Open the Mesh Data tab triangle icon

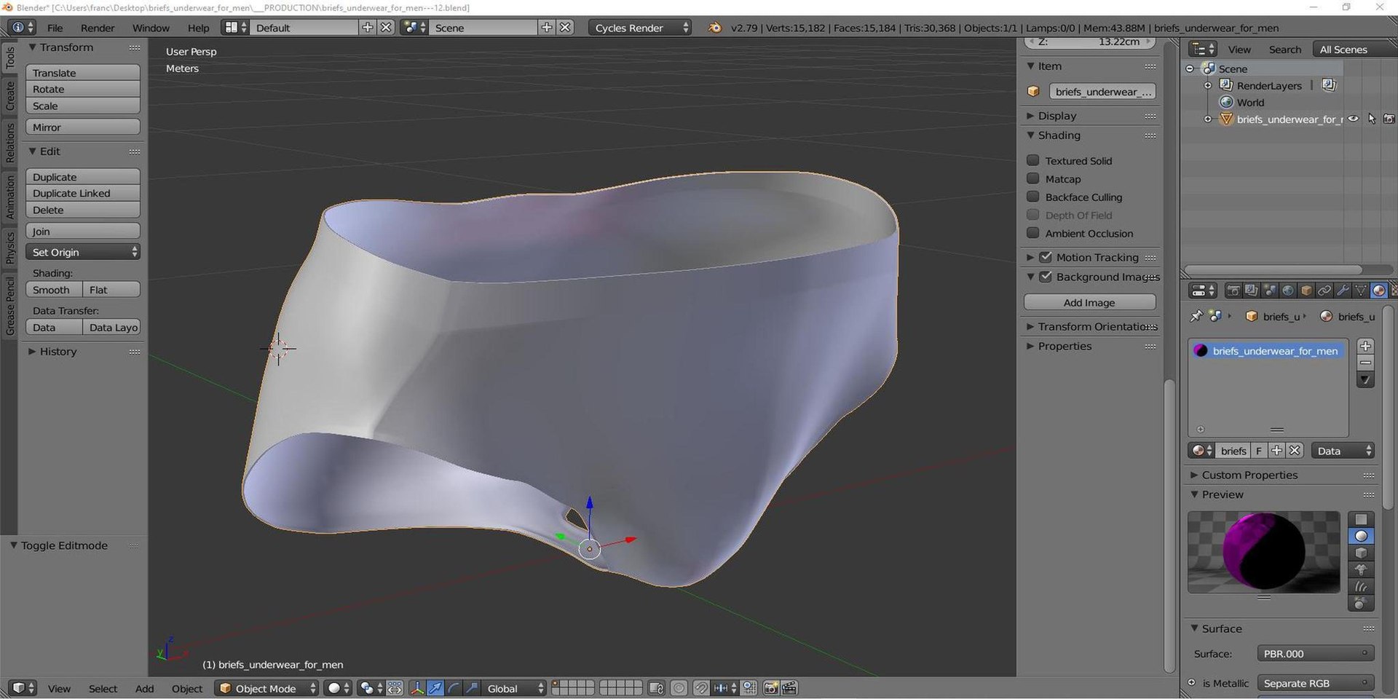pos(1361,291)
